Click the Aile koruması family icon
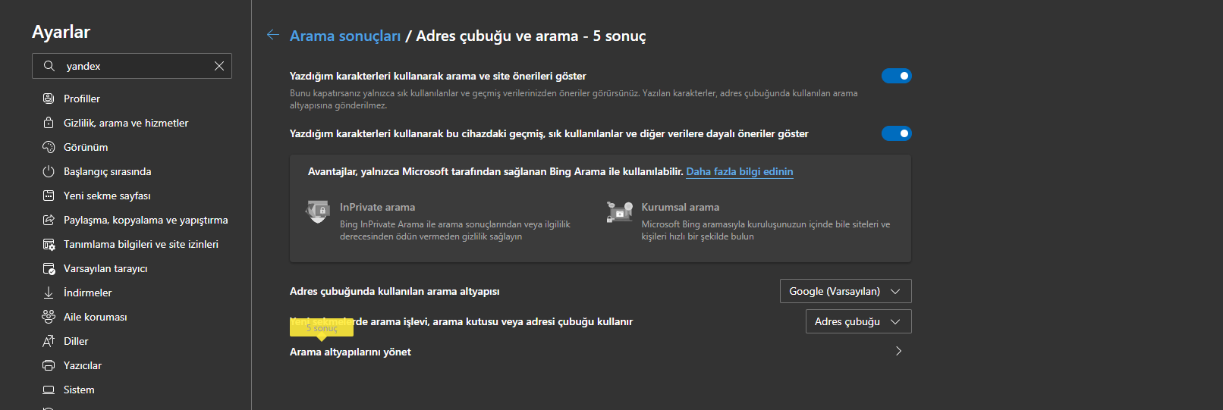This screenshot has height=410, width=1223. click(49, 317)
